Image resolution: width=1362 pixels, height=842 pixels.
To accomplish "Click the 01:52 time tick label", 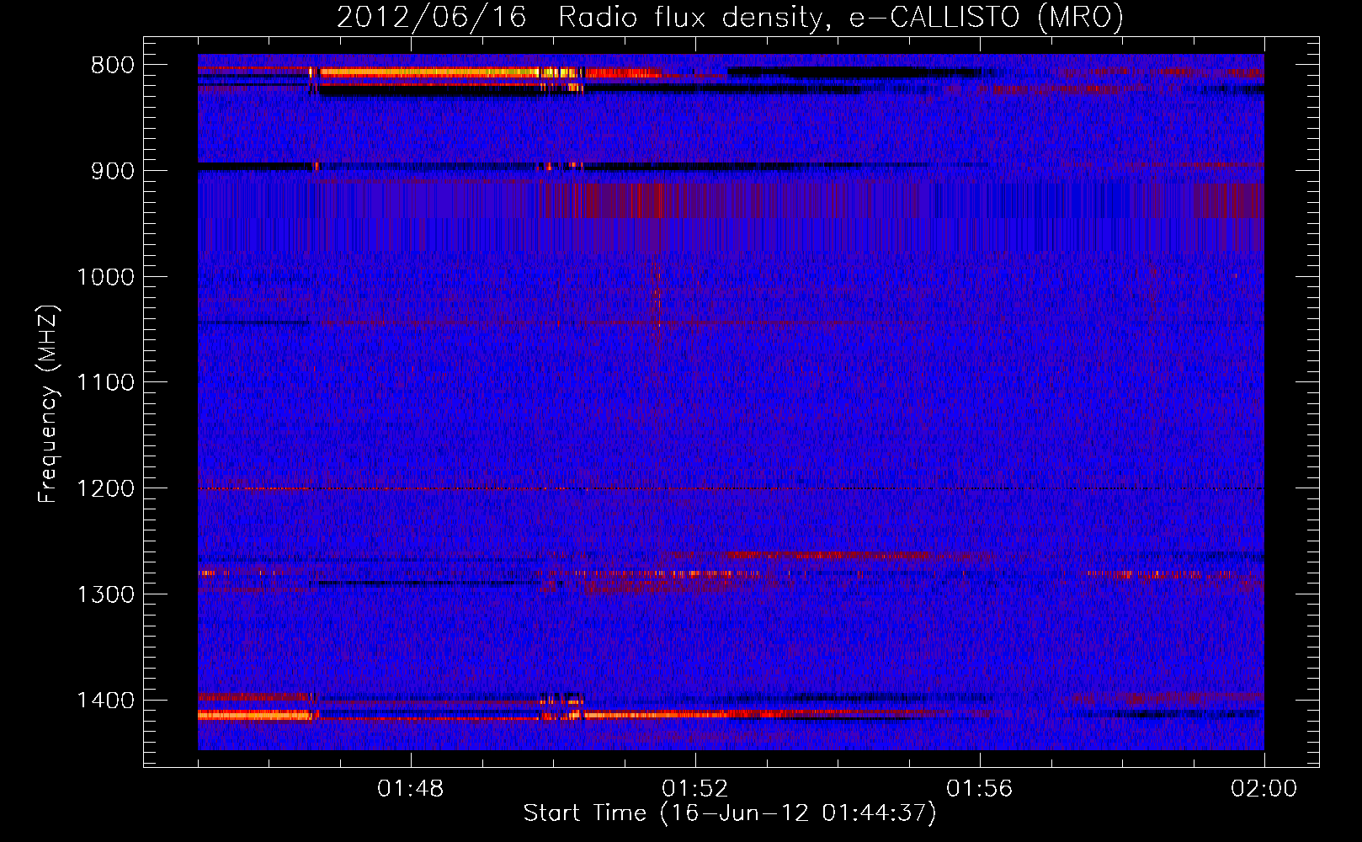I will click(x=694, y=789).
